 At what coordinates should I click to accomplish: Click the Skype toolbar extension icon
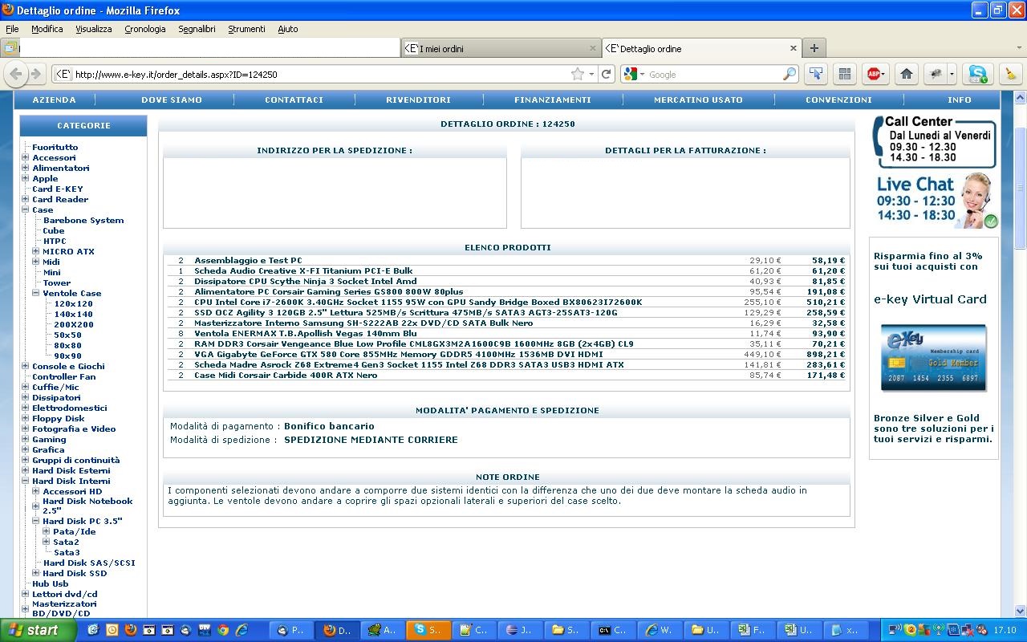click(978, 74)
